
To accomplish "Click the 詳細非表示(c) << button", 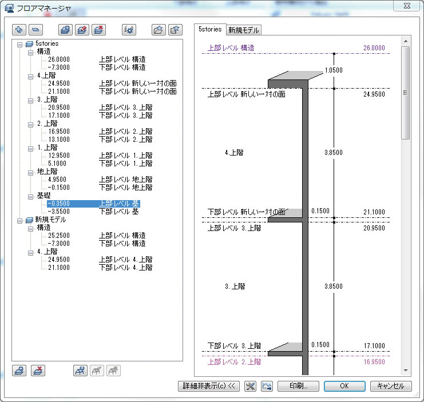I will point(209,386).
